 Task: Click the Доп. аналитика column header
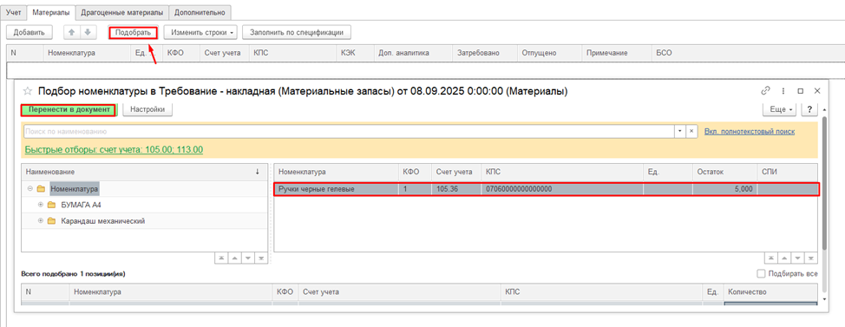click(x=413, y=53)
